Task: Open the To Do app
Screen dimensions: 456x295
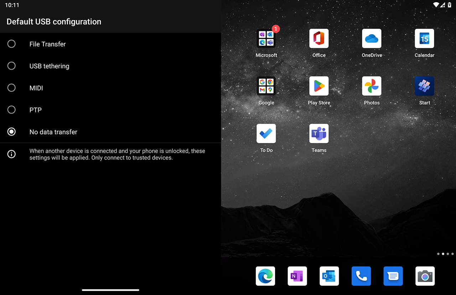Action: point(266,134)
